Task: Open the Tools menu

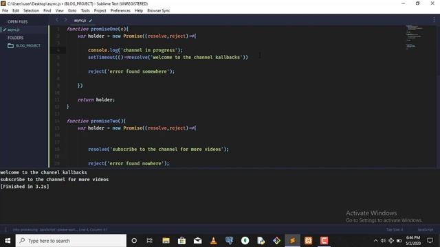Action: [85, 11]
